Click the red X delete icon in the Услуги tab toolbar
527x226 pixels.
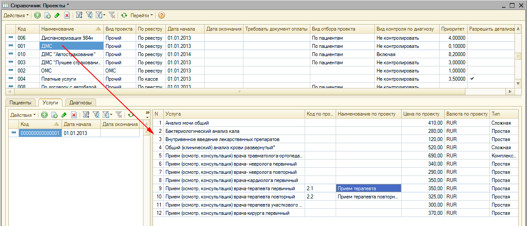coord(74,115)
